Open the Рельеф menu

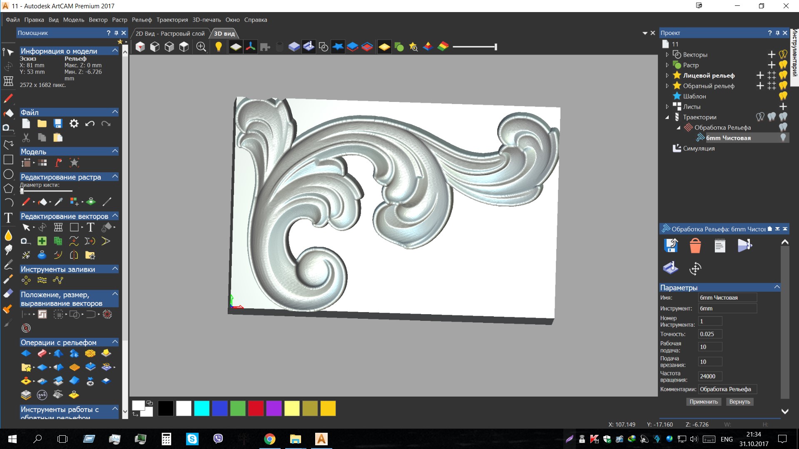tap(142, 20)
